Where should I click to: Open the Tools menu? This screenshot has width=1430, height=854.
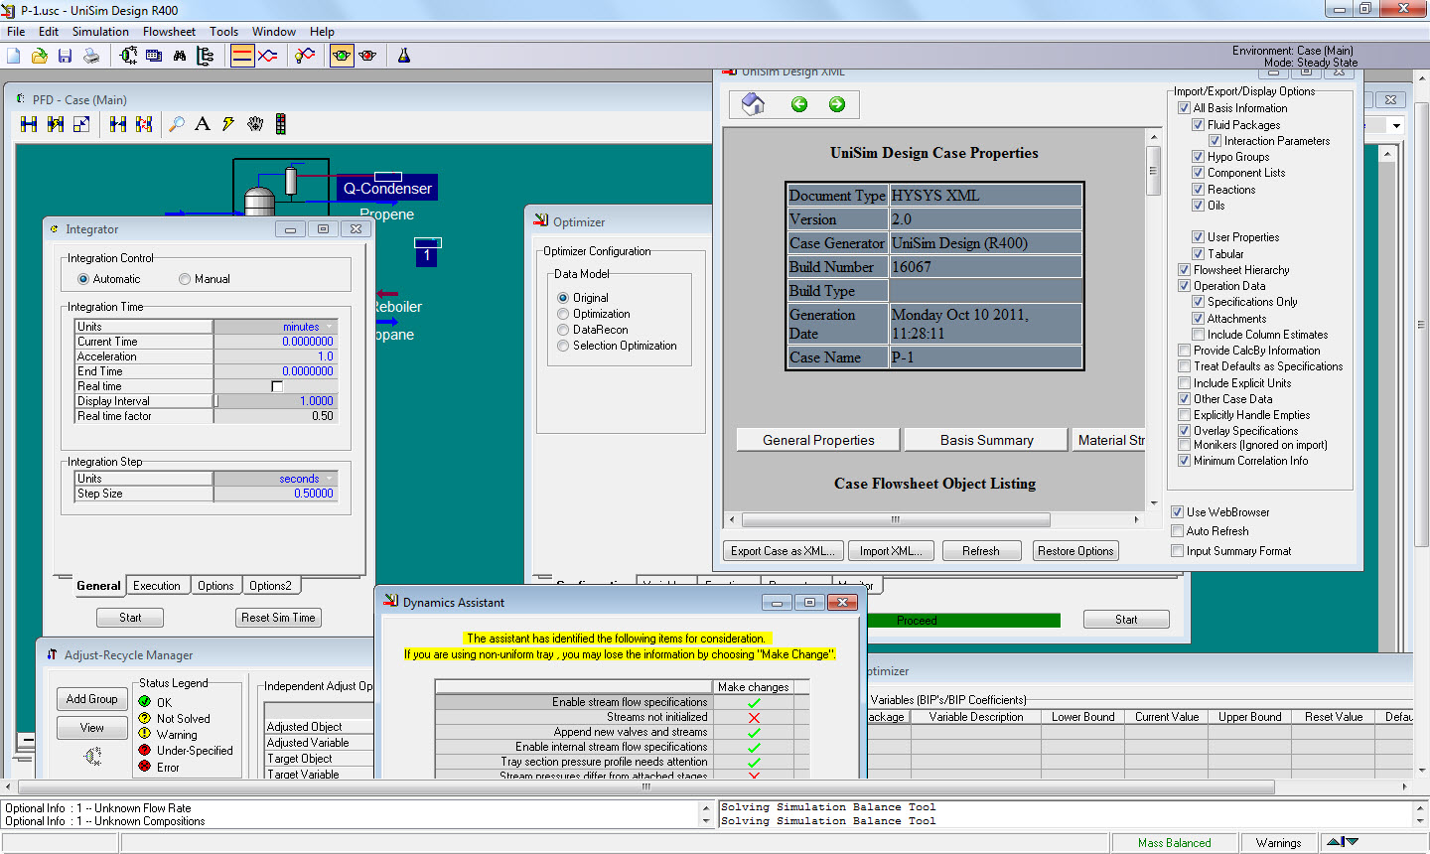223,32
